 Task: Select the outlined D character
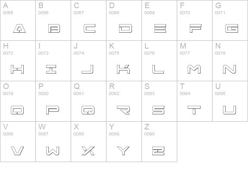point(126,28)
